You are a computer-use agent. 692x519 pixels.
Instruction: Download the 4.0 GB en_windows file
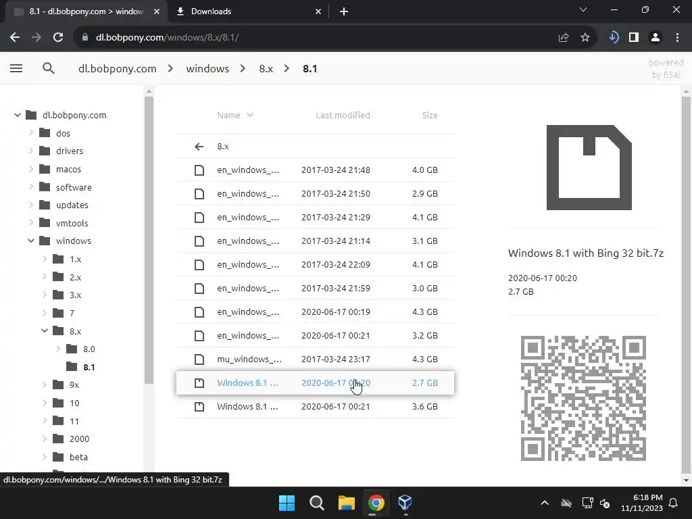tap(315, 170)
